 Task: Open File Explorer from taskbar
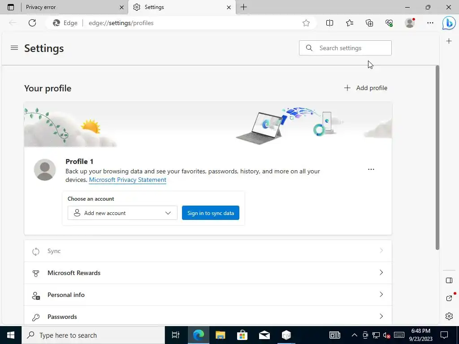pyautogui.click(x=220, y=335)
